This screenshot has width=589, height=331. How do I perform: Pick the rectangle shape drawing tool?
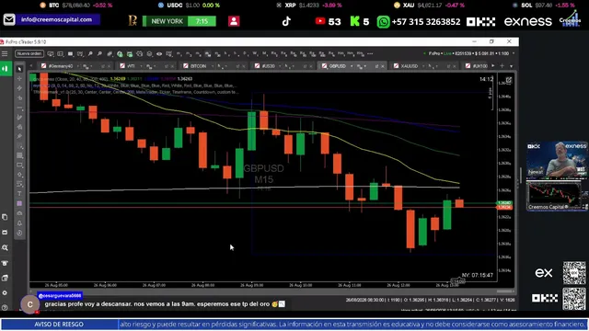(x=20, y=165)
